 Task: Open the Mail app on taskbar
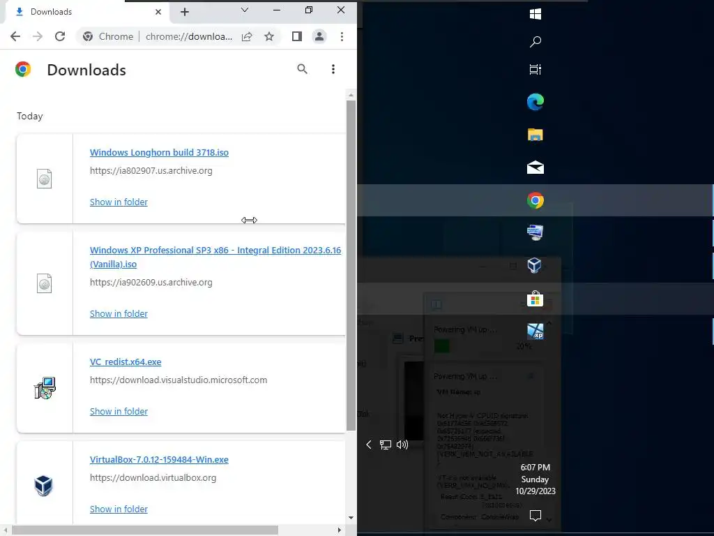(535, 167)
